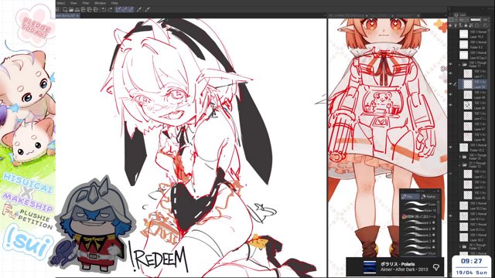
Task: Select Layer 40 Copy 2 row
Action: tap(472, 55)
